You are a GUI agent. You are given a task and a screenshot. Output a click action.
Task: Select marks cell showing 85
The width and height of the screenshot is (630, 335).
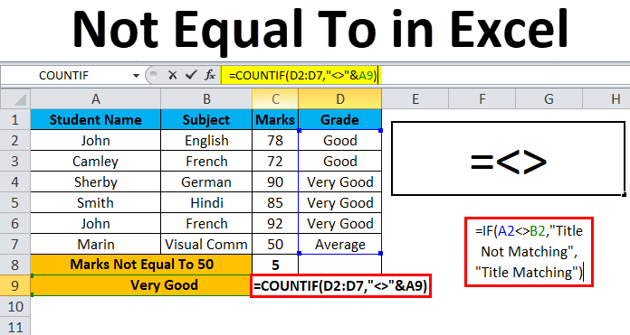click(275, 203)
